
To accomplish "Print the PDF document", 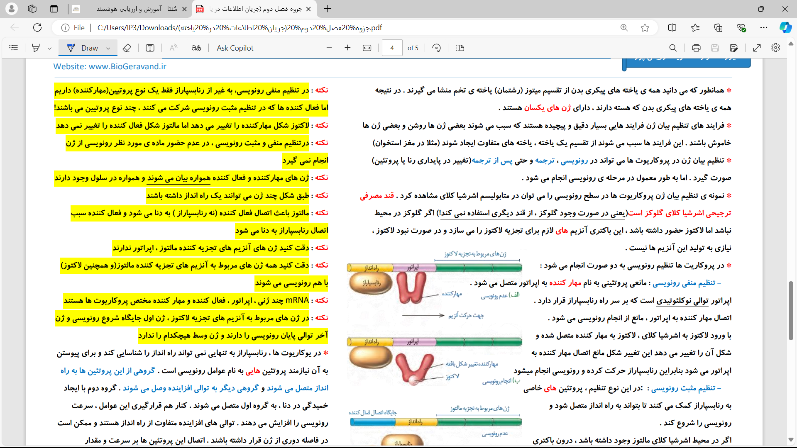I will (696, 48).
